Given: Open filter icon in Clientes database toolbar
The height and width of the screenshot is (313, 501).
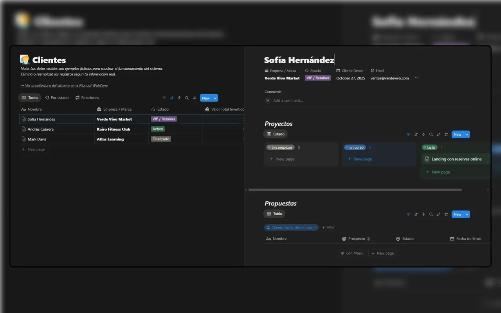Looking at the screenshot, I should [x=164, y=98].
